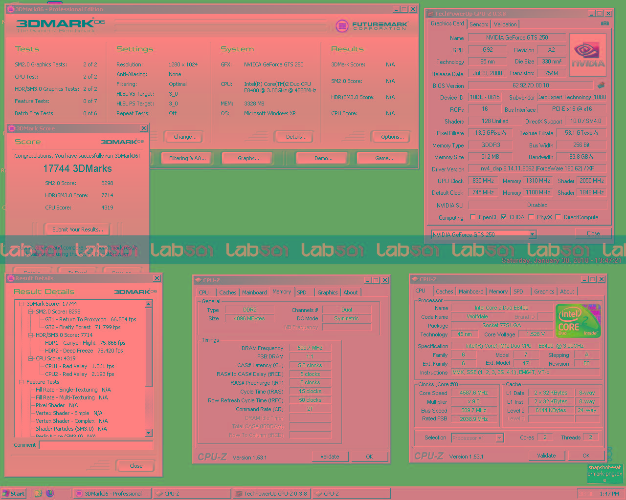Click the Change... settings button in 3DMark06
Viewport: 626px width, 500px height.
coord(185,137)
